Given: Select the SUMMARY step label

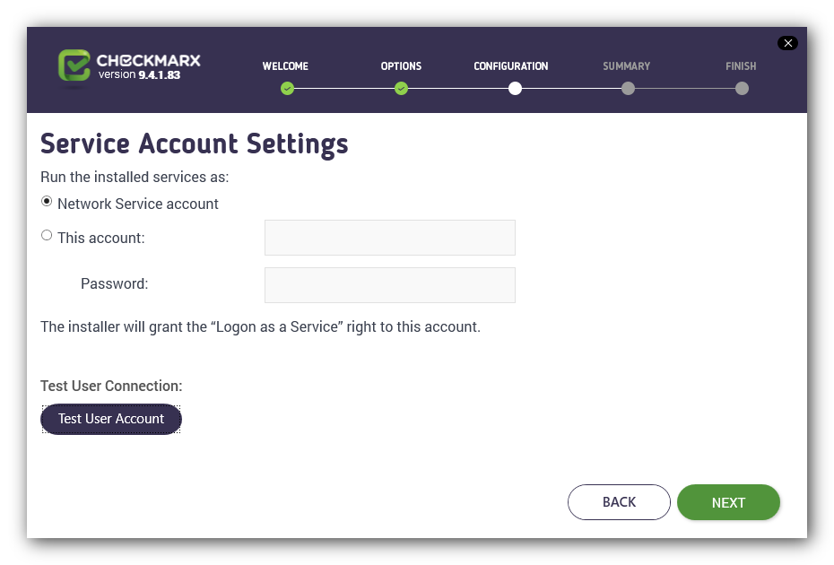Looking at the screenshot, I should point(626,66).
